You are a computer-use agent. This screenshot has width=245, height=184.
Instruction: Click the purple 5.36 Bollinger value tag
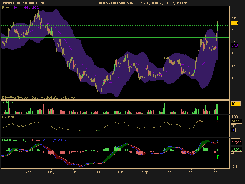[234, 45]
